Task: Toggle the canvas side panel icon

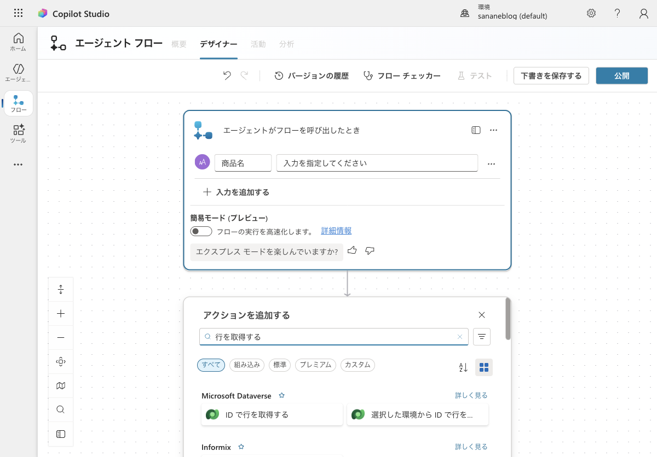Action: coord(61,434)
